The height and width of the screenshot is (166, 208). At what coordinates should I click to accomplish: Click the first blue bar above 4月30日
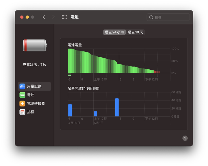coord(70,110)
